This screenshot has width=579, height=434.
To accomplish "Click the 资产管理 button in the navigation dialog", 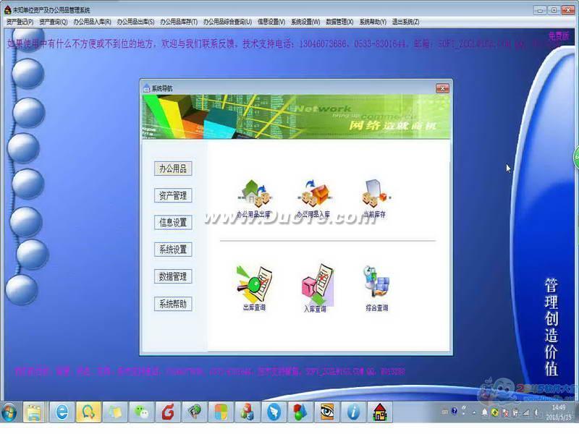I will pos(173,195).
